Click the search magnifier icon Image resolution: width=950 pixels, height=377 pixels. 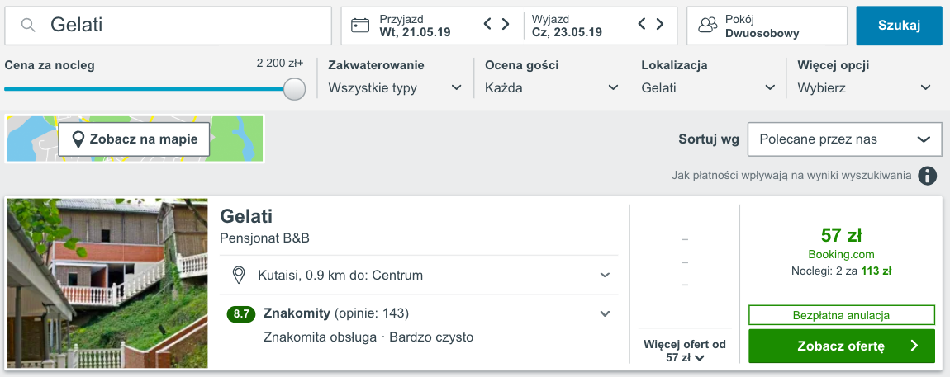tap(28, 25)
